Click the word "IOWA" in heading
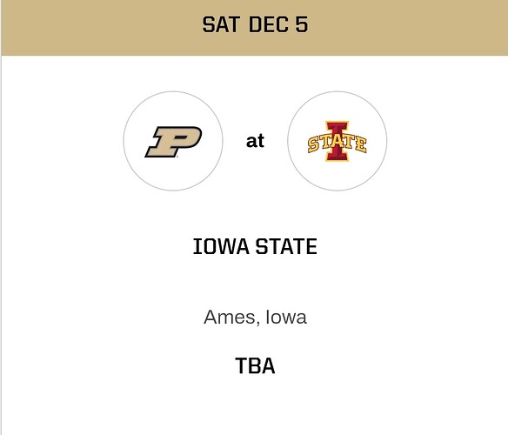Viewport: 508px width, 435px height. click(221, 246)
